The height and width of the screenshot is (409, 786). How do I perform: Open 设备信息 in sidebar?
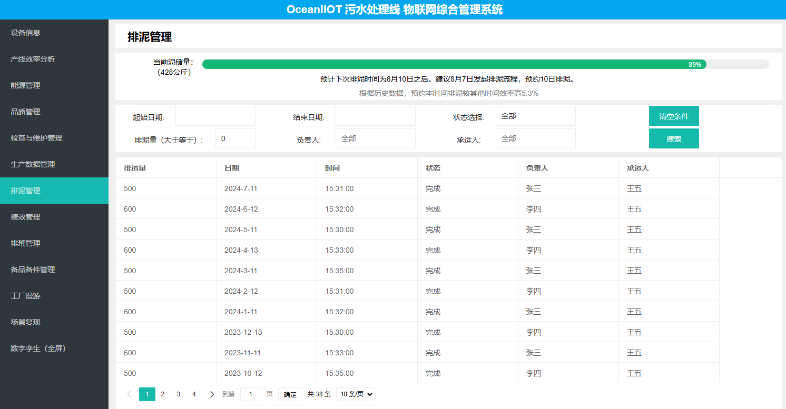click(x=54, y=33)
